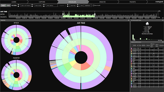Viewport: 164px width, 92px height.
Task: Select the equals radio for SSID filter
Action: [18, 5]
